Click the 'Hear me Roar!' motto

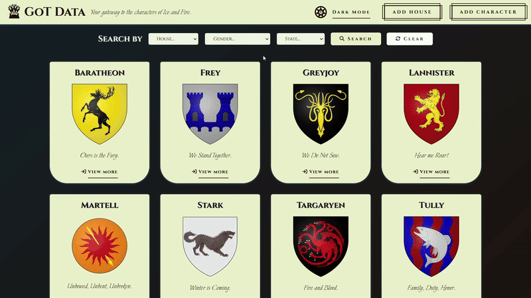tap(431, 156)
